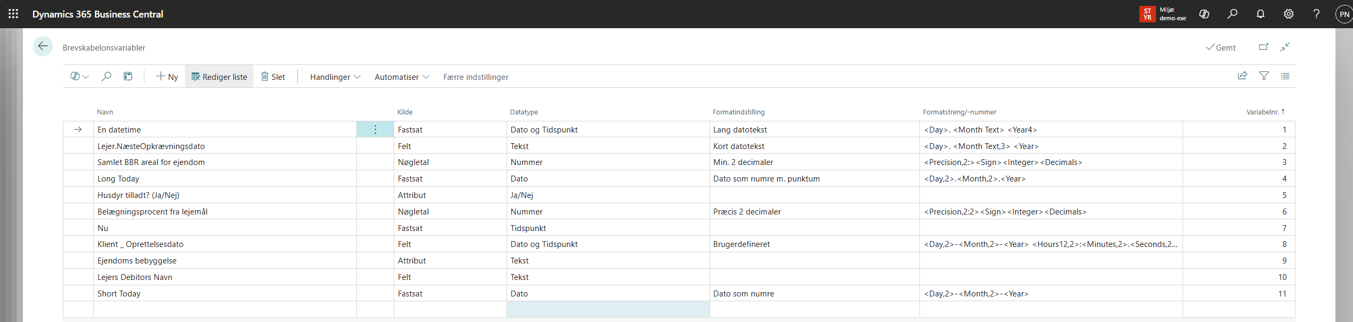
Task: Open page in new window icon
Action: pos(1264,47)
